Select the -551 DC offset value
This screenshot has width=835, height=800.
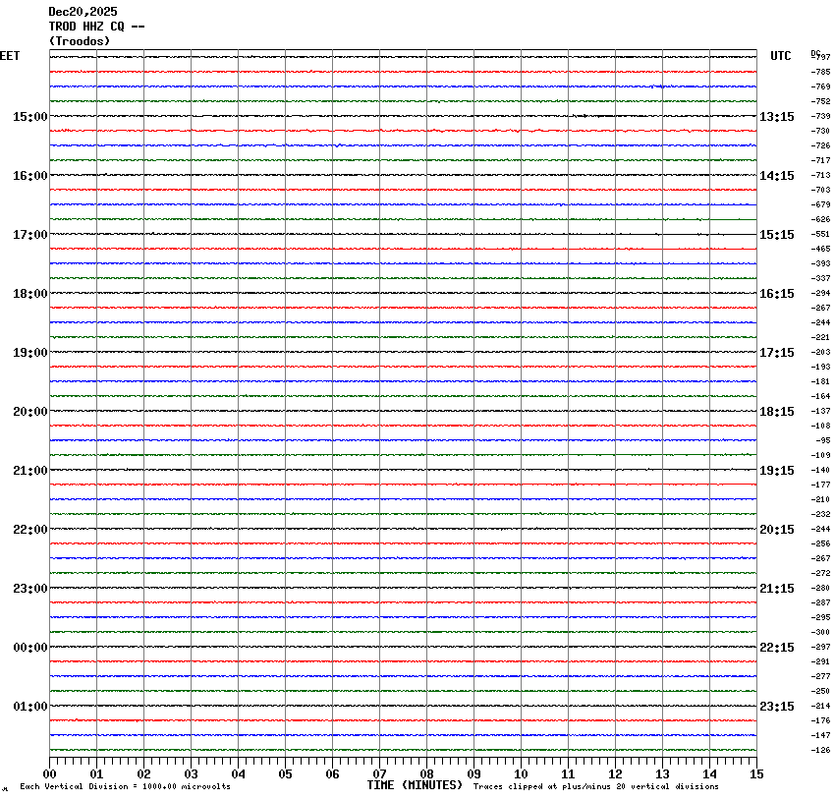click(x=821, y=235)
